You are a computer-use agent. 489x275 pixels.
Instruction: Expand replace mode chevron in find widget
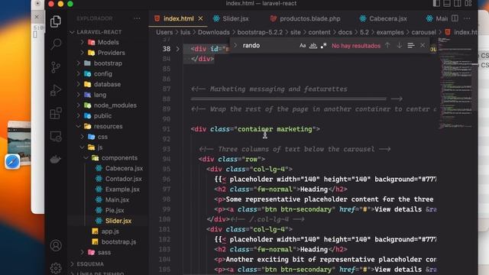235,46
